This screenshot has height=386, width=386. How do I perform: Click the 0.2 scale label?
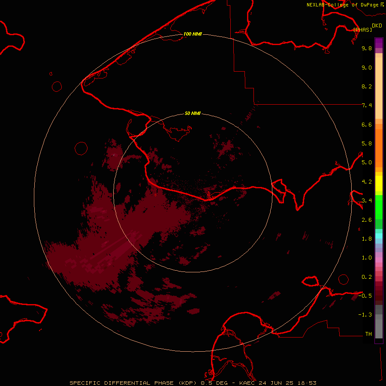367,277
